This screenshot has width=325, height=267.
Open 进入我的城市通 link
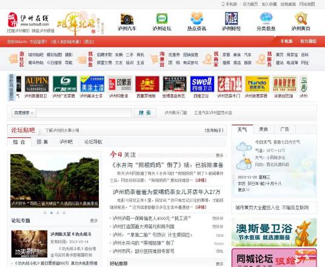click(x=66, y=42)
